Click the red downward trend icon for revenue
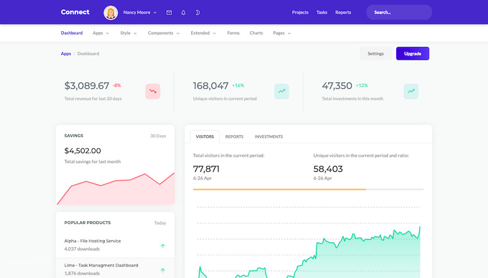 [153, 92]
